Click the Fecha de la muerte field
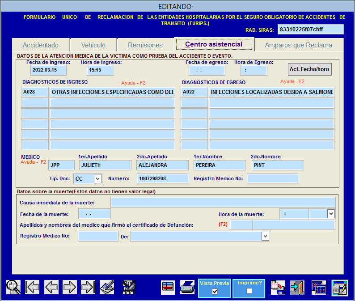Screen dimensions: 355x301 pos(94,214)
